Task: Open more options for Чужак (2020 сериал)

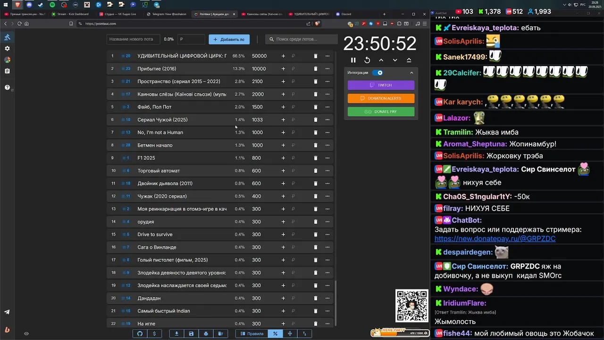Action: (327, 196)
